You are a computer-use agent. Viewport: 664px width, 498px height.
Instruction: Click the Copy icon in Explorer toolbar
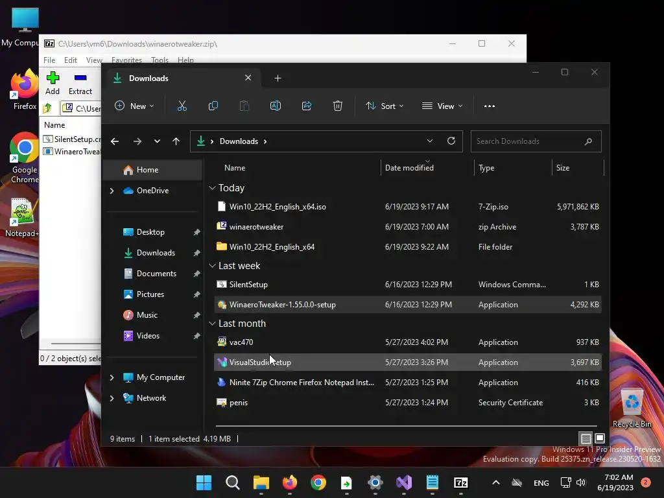tap(213, 106)
